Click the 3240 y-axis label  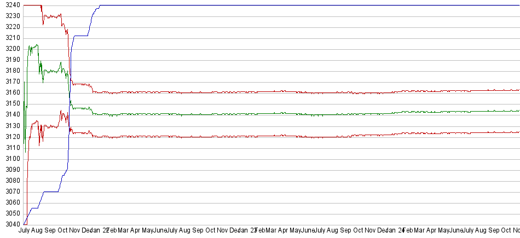click(10, 5)
